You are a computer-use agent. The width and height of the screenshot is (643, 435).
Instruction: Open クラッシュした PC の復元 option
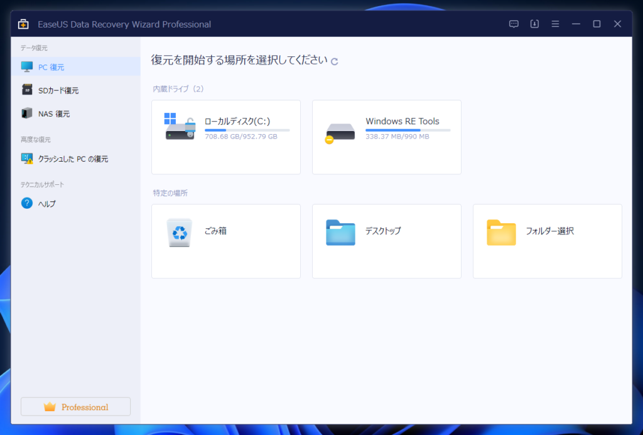point(73,159)
